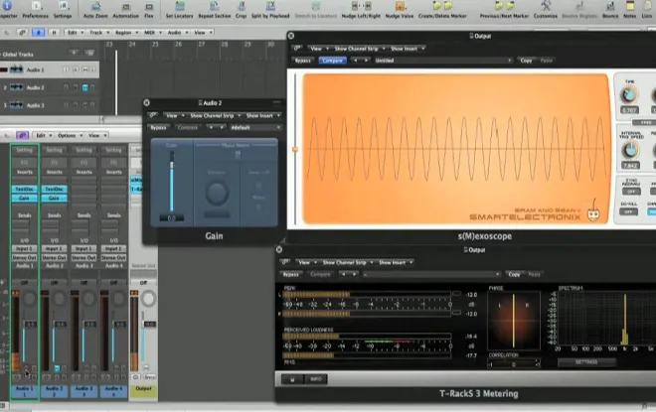
Task: Open the Arrange View menu
Action: click(203, 32)
